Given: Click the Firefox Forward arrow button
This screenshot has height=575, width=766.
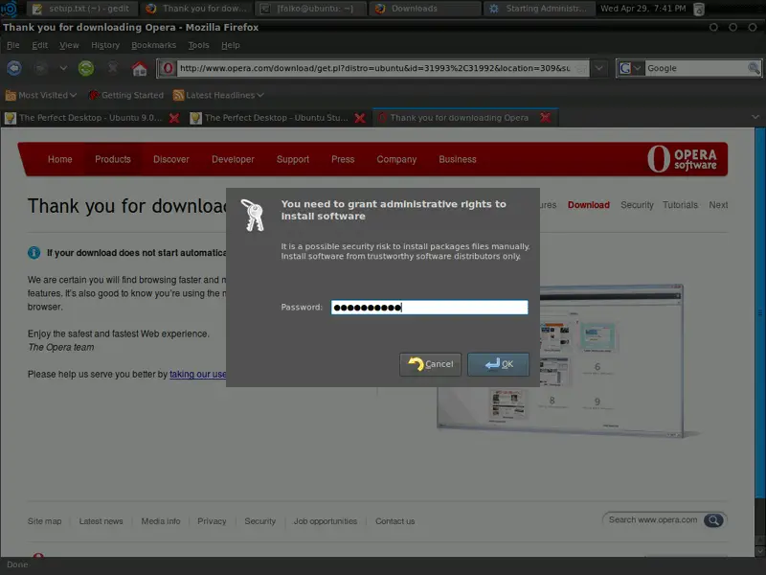Looking at the screenshot, I should (x=40, y=68).
